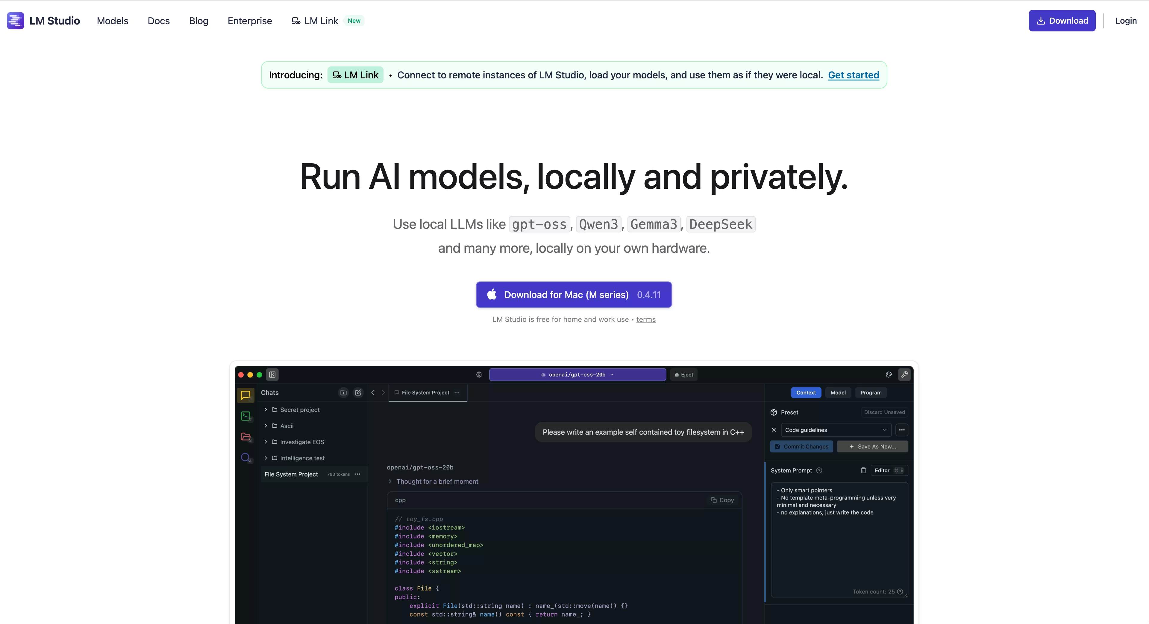Click the Get started link in banner
Screen dimensions: 1149x624
pos(853,75)
